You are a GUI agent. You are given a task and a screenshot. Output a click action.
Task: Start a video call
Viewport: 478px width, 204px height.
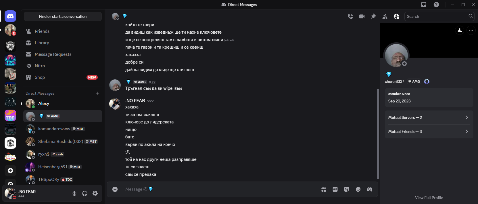pos(362,16)
